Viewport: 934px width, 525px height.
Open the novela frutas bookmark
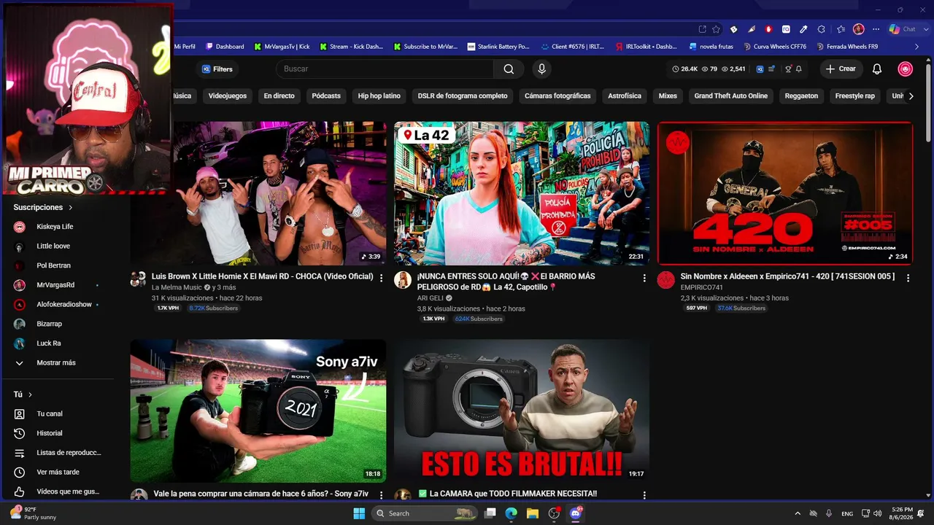click(711, 47)
